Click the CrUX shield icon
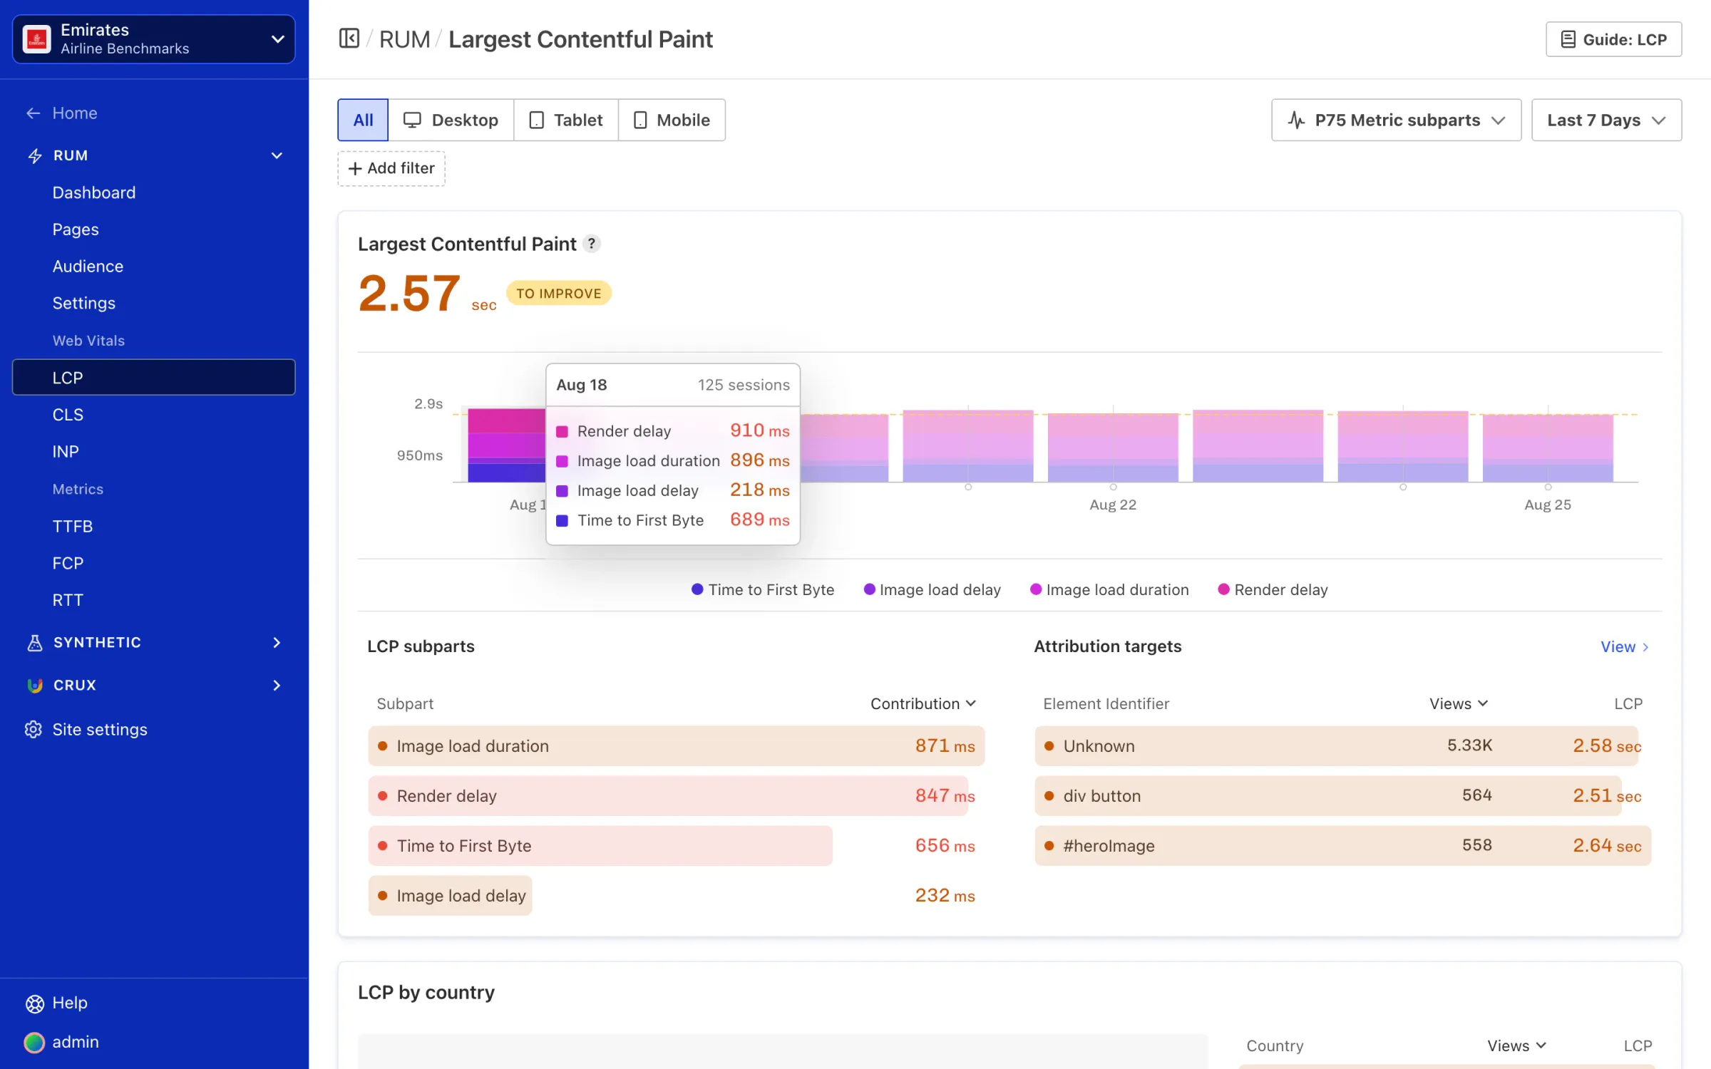Viewport: 1711px width, 1069px height. tap(35, 685)
